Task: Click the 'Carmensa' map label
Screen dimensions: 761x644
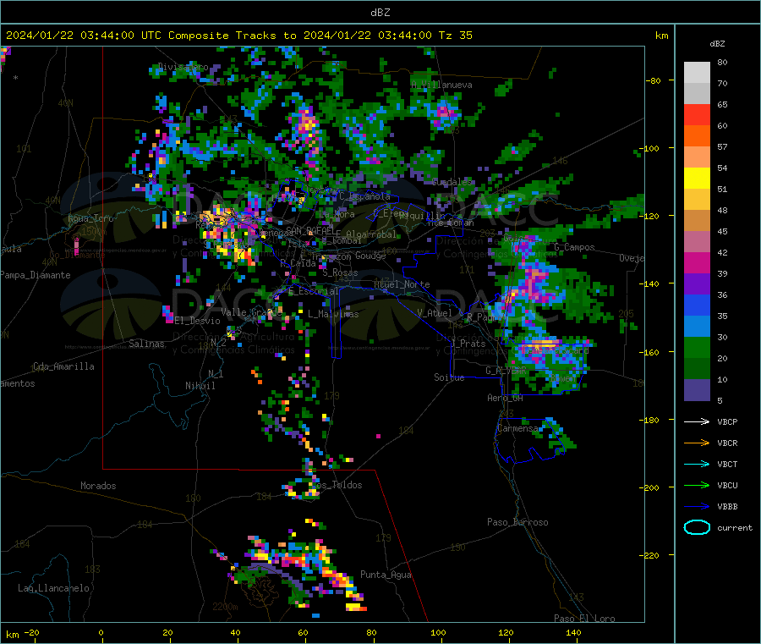Action: pos(517,429)
